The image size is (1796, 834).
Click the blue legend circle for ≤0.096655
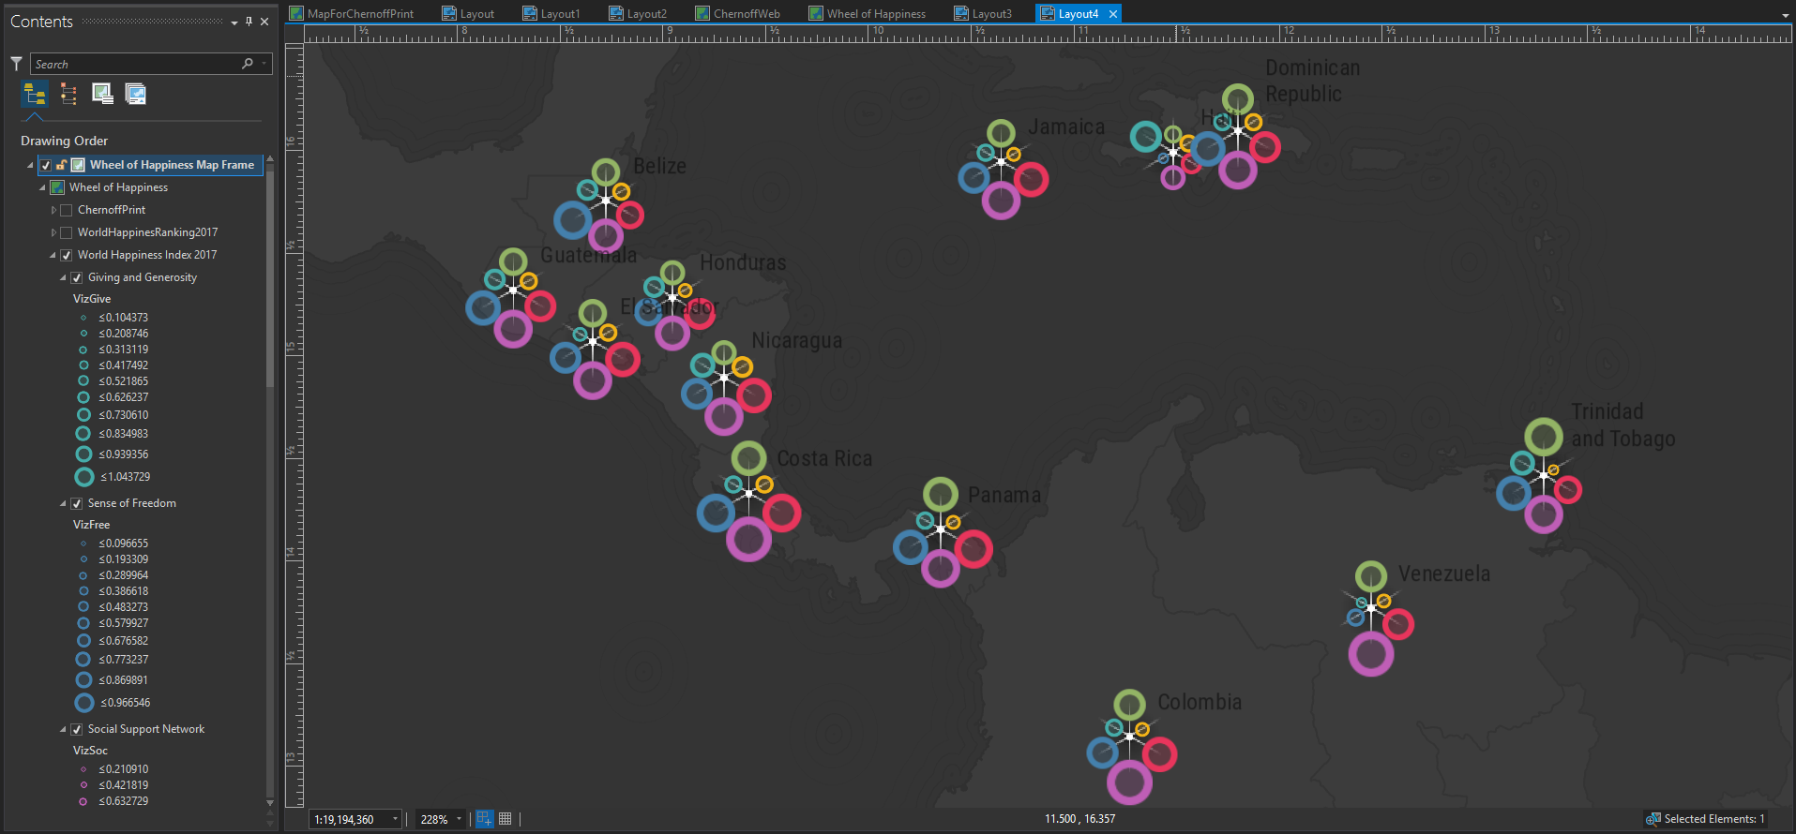pyautogui.click(x=83, y=544)
